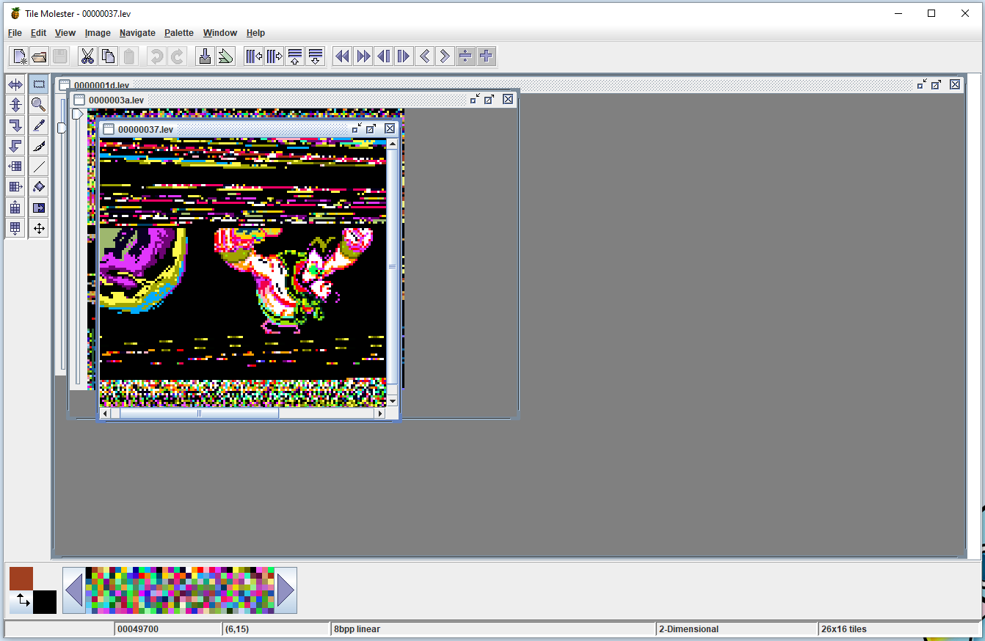
Task: Step one tile forward with right chevron
Action: coord(445,56)
